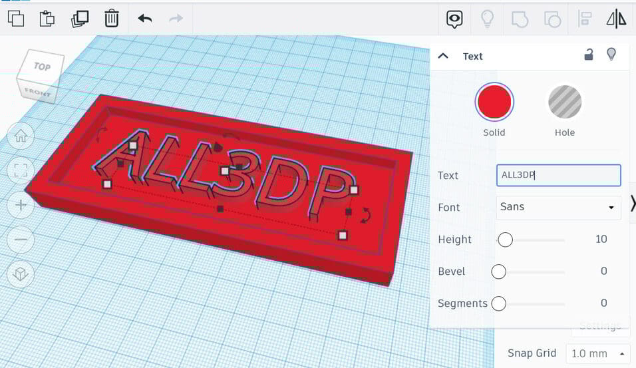Undo last action with back arrow
The width and height of the screenshot is (636, 368).
click(x=145, y=19)
